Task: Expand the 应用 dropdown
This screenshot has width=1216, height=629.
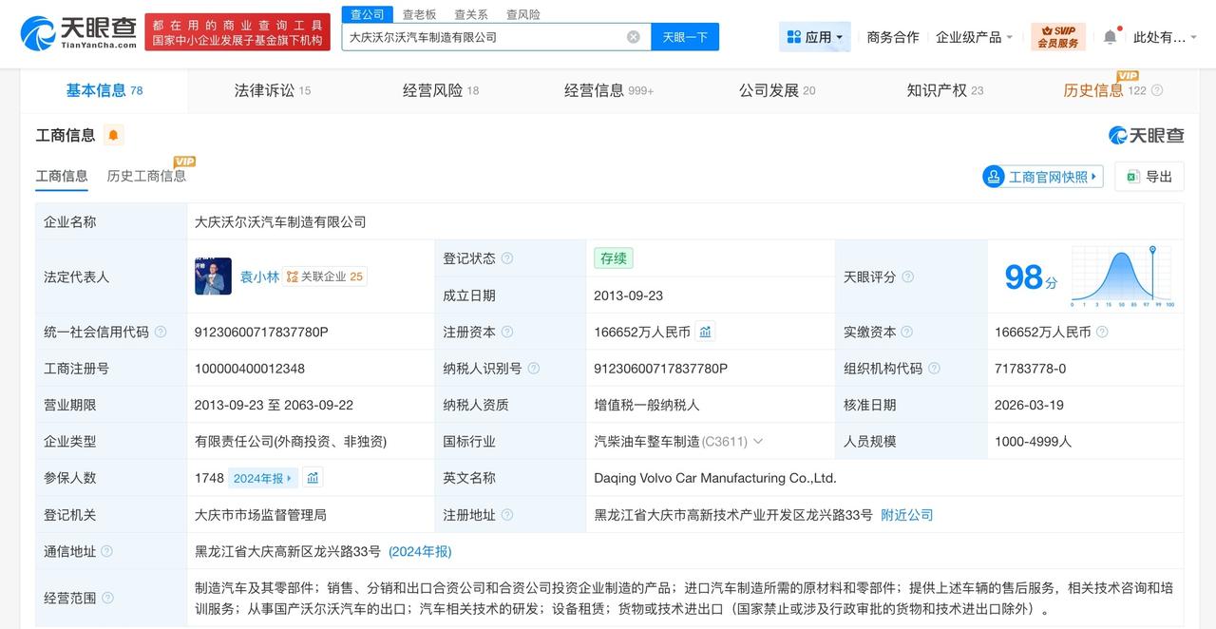Action: 814,35
